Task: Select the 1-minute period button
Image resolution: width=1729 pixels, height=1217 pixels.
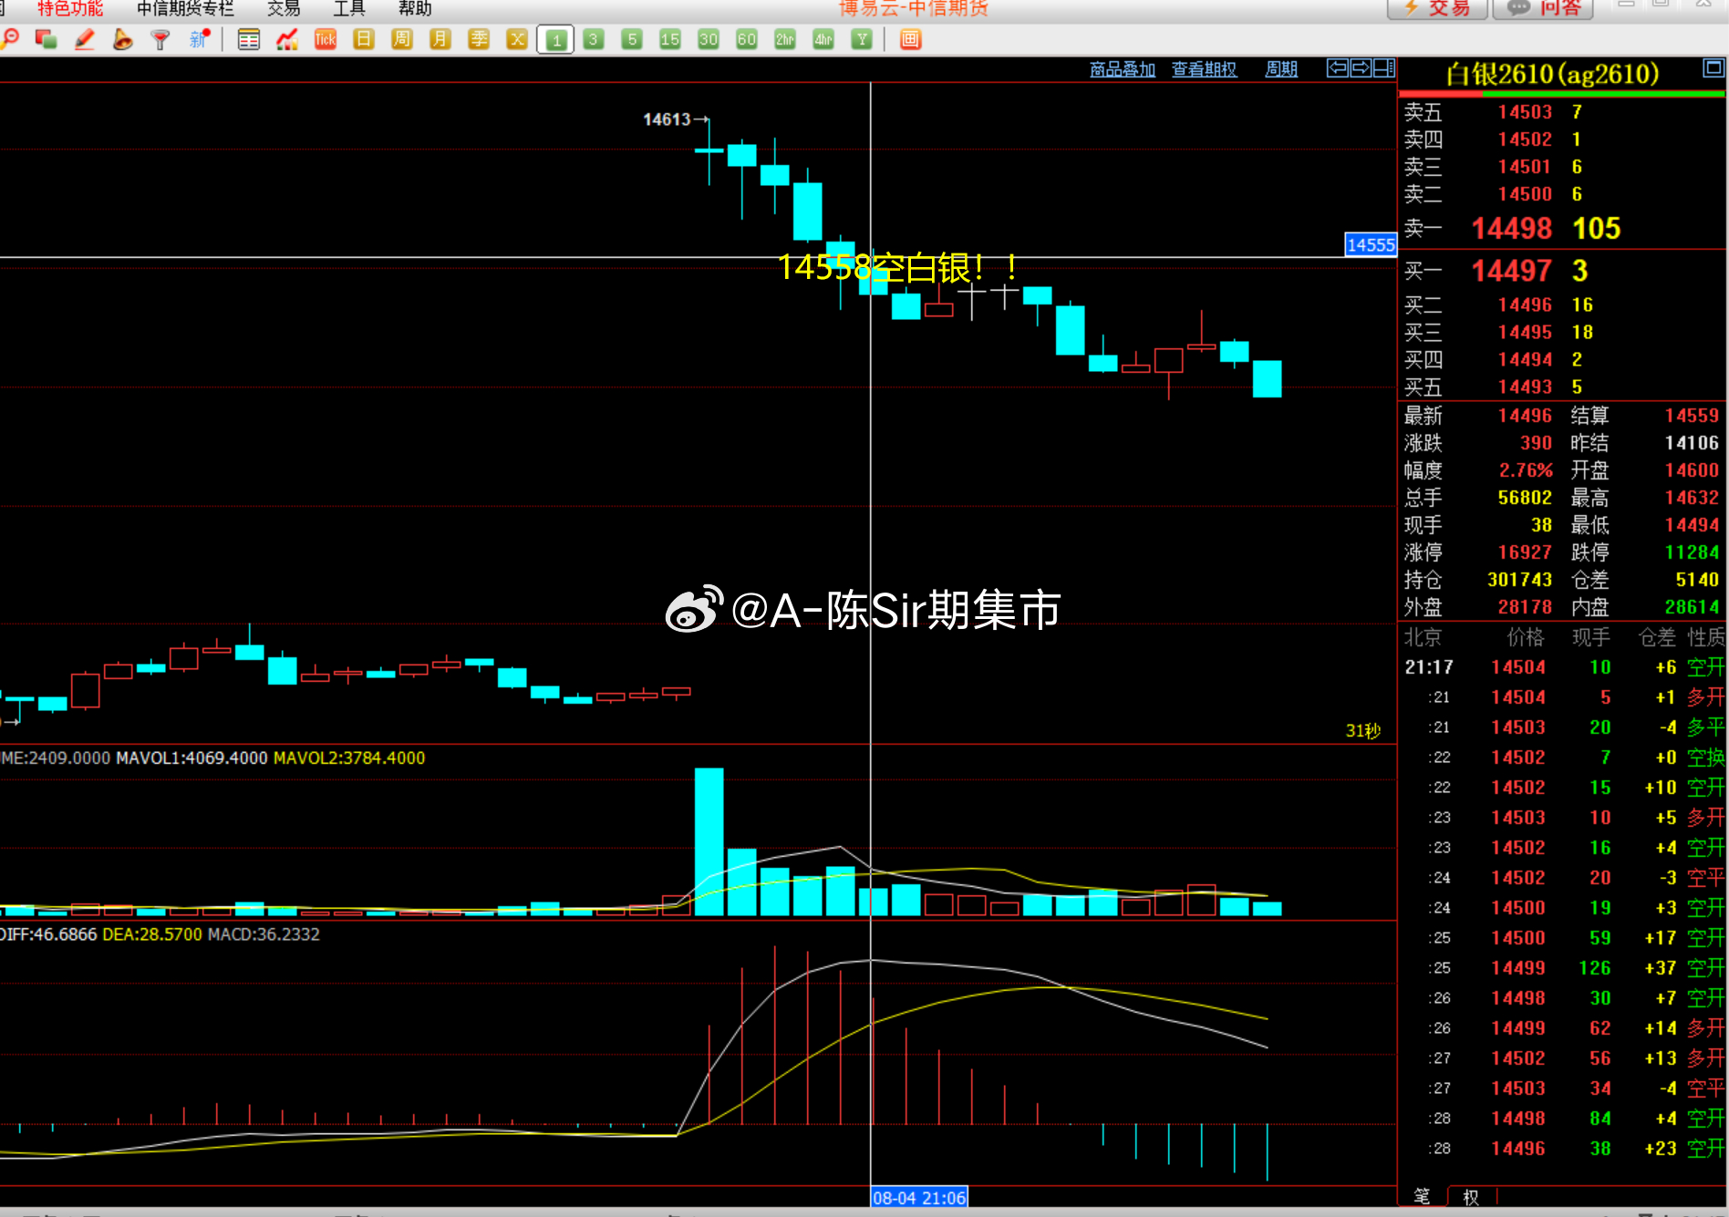Action: point(555,39)
